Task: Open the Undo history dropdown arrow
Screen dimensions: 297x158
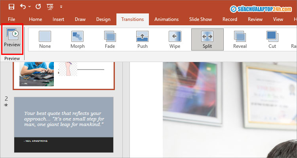Action: (x=30, y=7)
